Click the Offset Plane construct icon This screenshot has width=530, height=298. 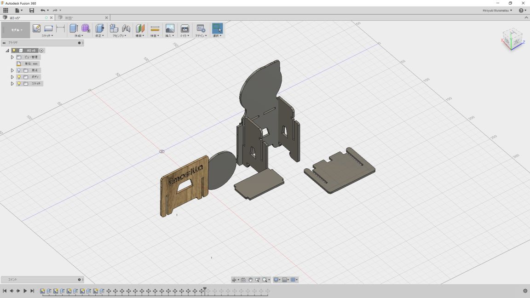coord(140,29)
